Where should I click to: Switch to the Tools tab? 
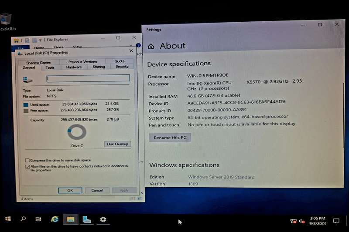50,67
